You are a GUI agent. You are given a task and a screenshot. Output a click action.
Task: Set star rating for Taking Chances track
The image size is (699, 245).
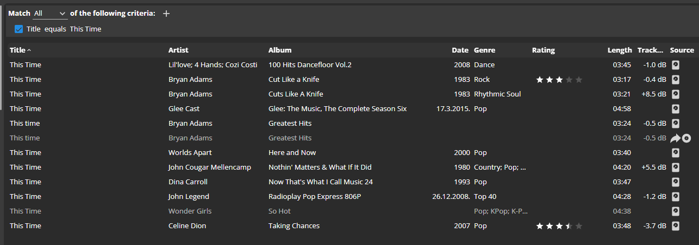pos(559,226)
